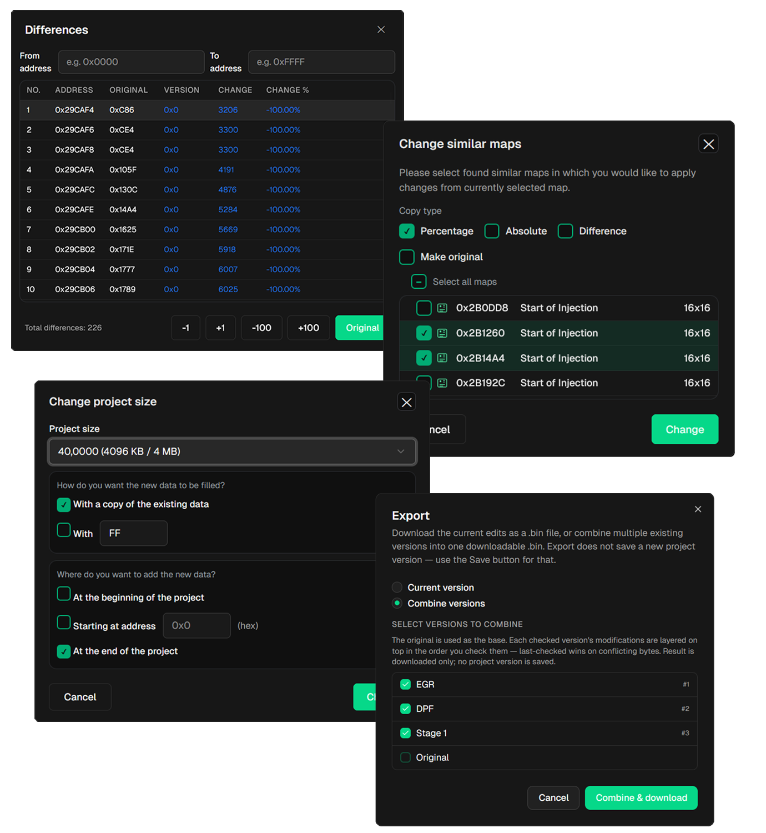Viewport: 766px width, 833px height.
Task: Click map icon beside 0x2B14A4
Action: coord(442,358)
